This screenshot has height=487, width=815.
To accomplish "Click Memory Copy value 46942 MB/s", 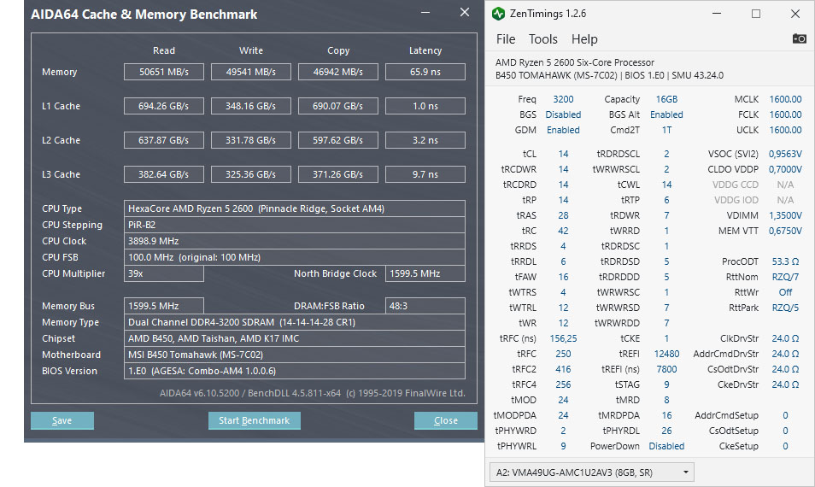I will click(337, 72).
